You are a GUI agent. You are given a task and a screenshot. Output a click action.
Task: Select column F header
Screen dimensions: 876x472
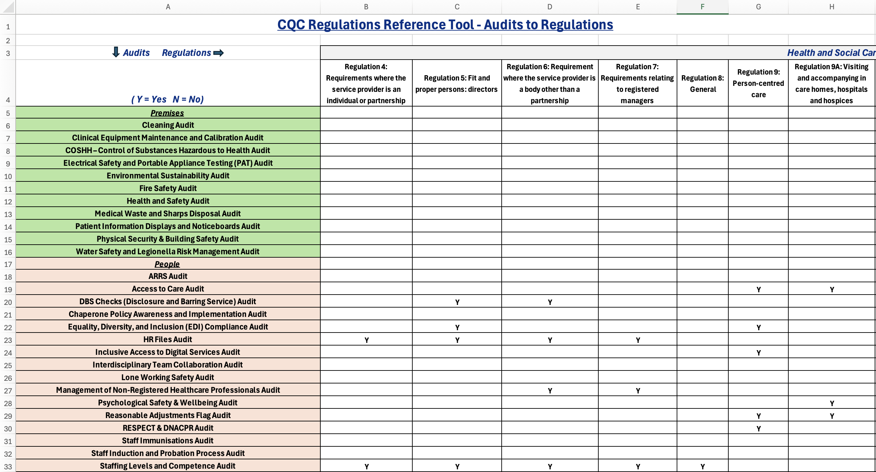(x=702, y=7)
